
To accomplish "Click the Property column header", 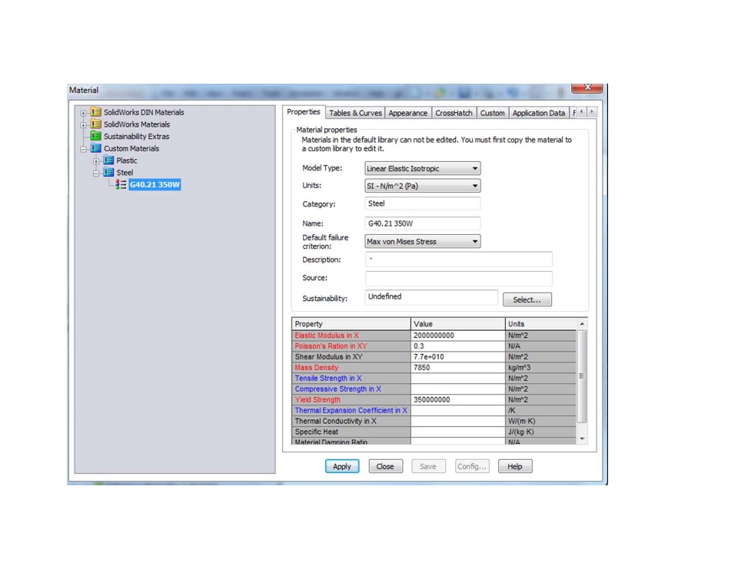I will coord(351,324).
